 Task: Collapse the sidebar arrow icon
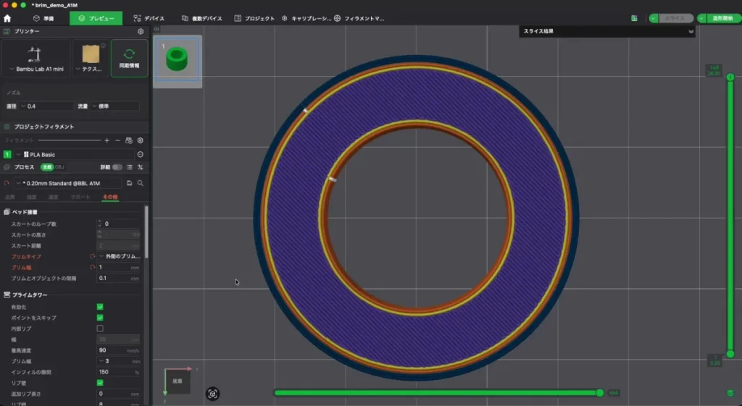[x=157, y=29]
